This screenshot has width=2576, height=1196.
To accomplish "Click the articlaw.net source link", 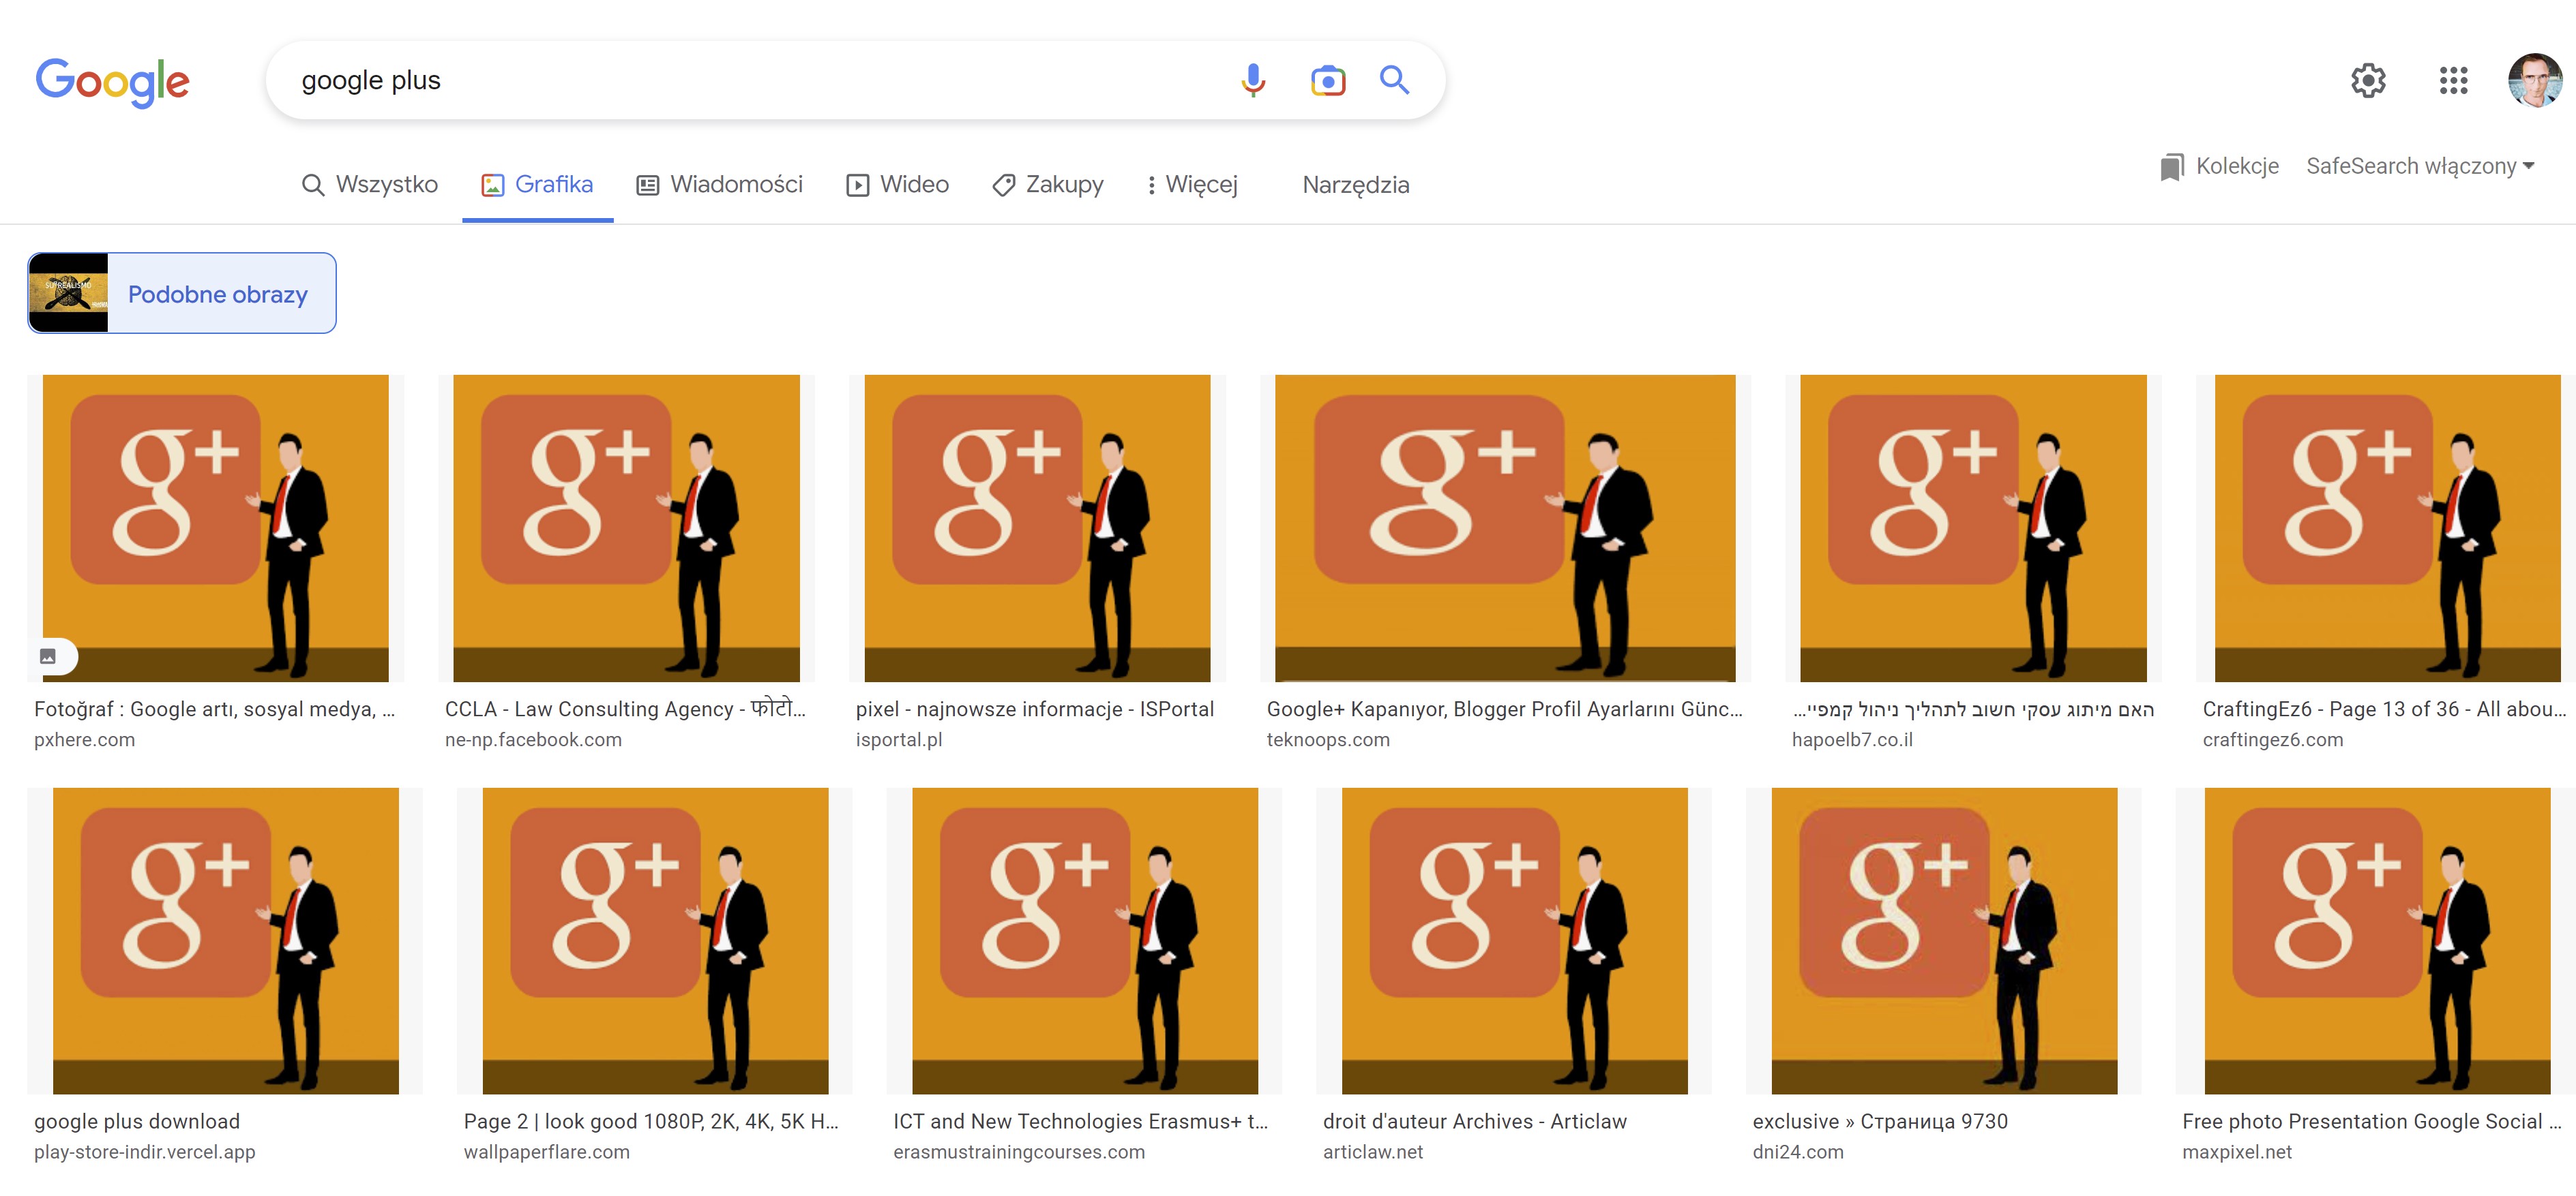I will pos(1373,1153).
